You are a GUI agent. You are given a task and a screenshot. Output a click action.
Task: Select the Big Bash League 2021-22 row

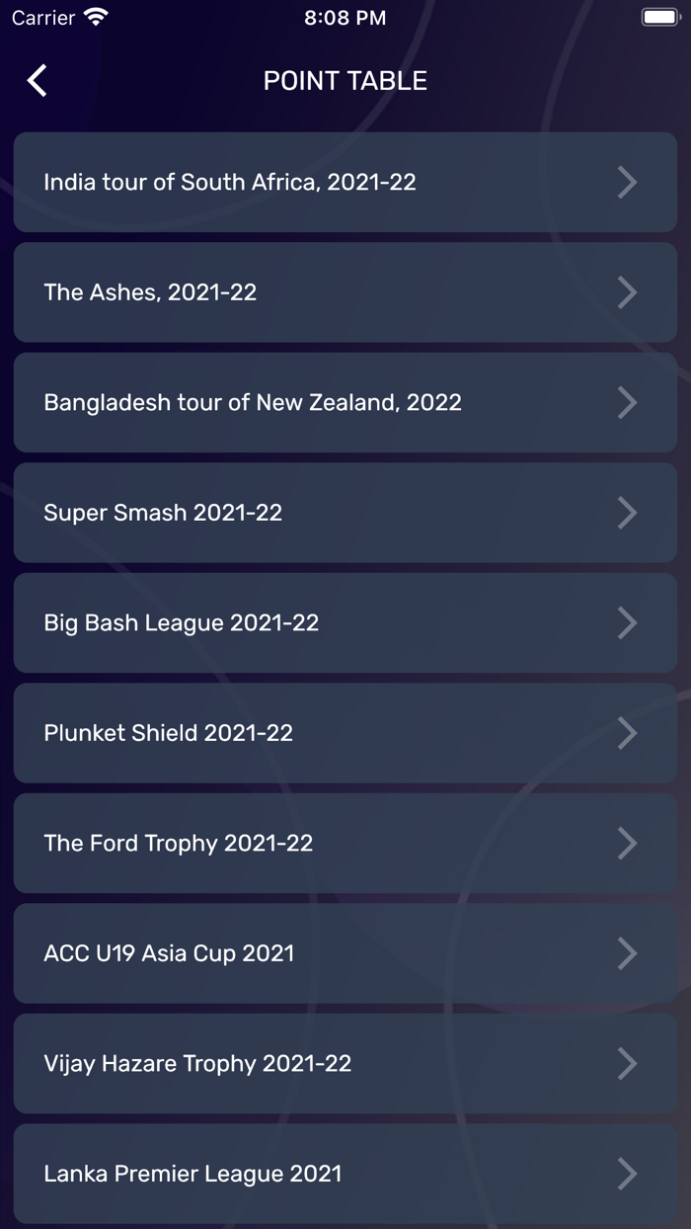click(x=345, y=622)
